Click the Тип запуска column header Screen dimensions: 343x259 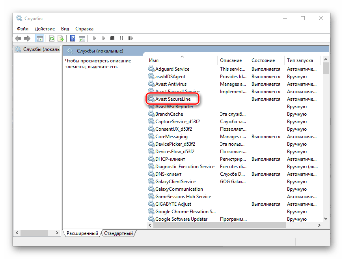[x=300, y=60]
